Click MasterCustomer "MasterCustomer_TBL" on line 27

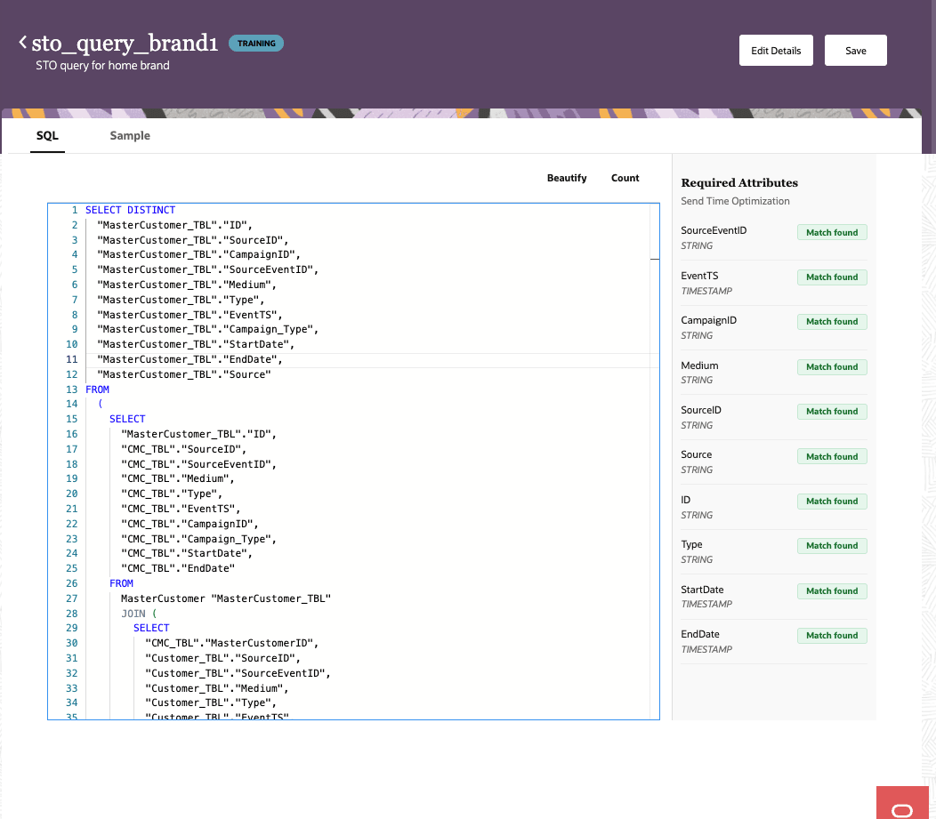pyautogui.click(x=226, y=598)
